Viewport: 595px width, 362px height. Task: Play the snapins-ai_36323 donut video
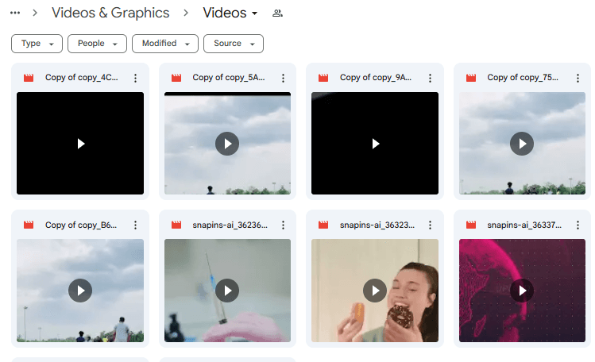coord(375,291)
